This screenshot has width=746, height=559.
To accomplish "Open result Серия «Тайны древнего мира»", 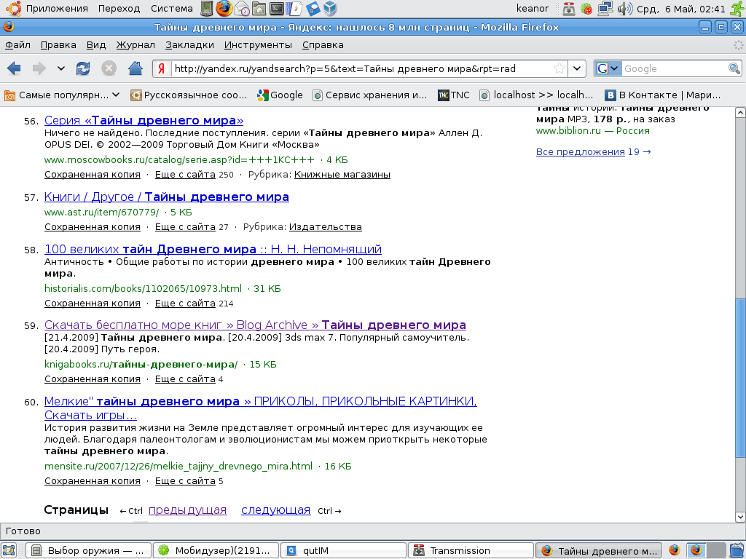I will point(144,120).
